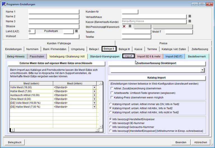
Task: Open Preise tab
Action: click(x=163, y=43)
